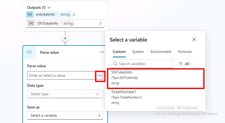The width and height of the screenshot is (225, 123).
Task: Expand the SNTicketInfo output value arrow
Action: pyautogui.click(x=100, y=23)
